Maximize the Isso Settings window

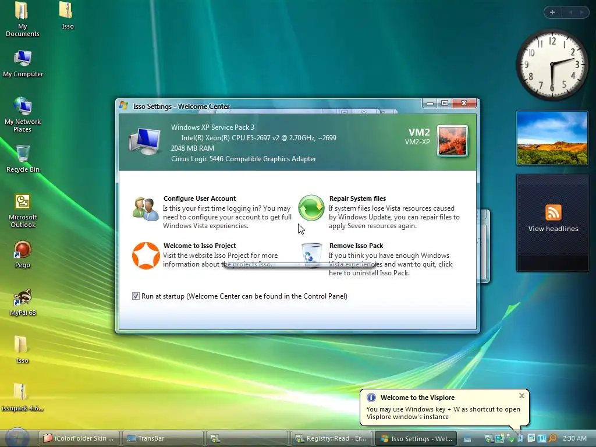coord(444,103)
